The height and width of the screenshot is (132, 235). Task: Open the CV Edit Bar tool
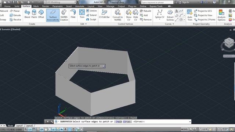coord(104,14)
